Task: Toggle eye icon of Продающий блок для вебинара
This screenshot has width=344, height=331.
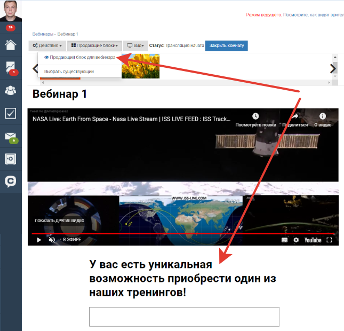Action: tap(46, 57)
